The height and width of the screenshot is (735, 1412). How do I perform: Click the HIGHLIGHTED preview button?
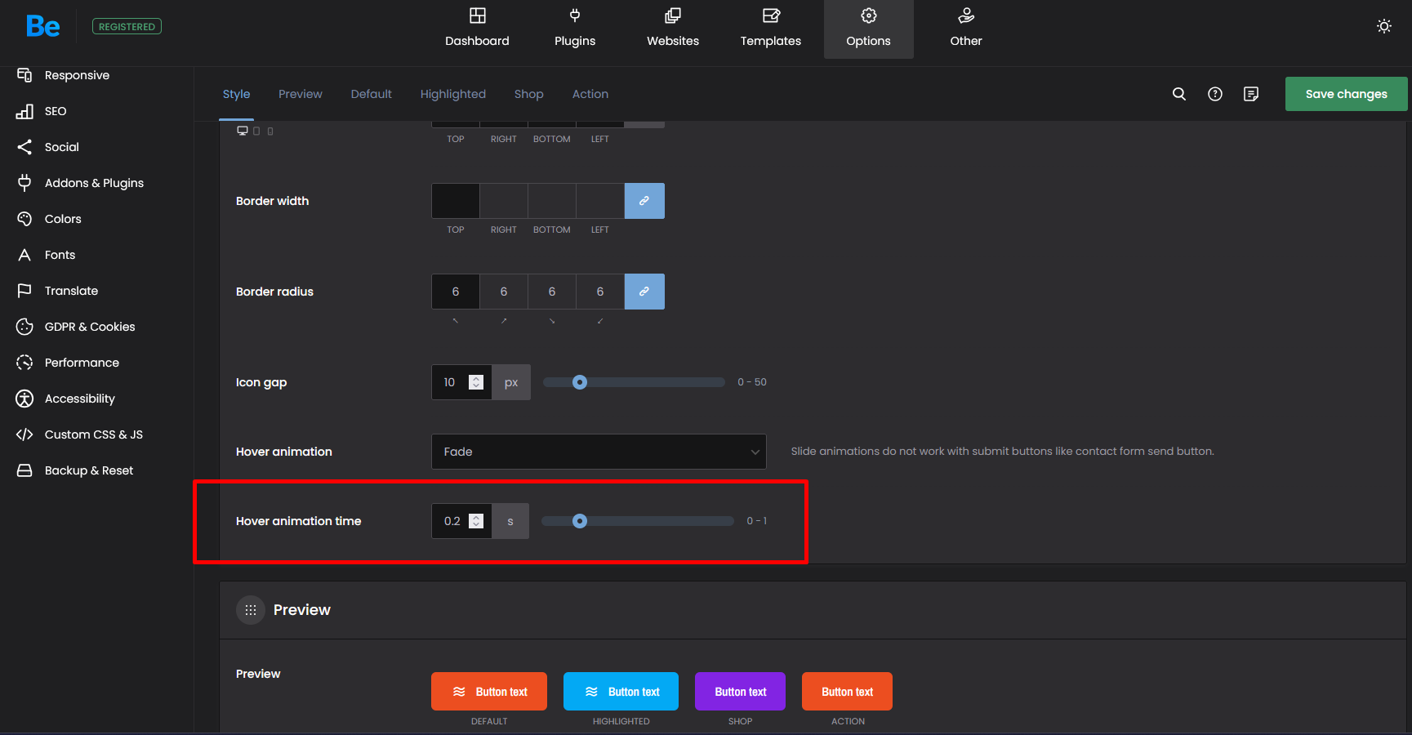point(621,692)
